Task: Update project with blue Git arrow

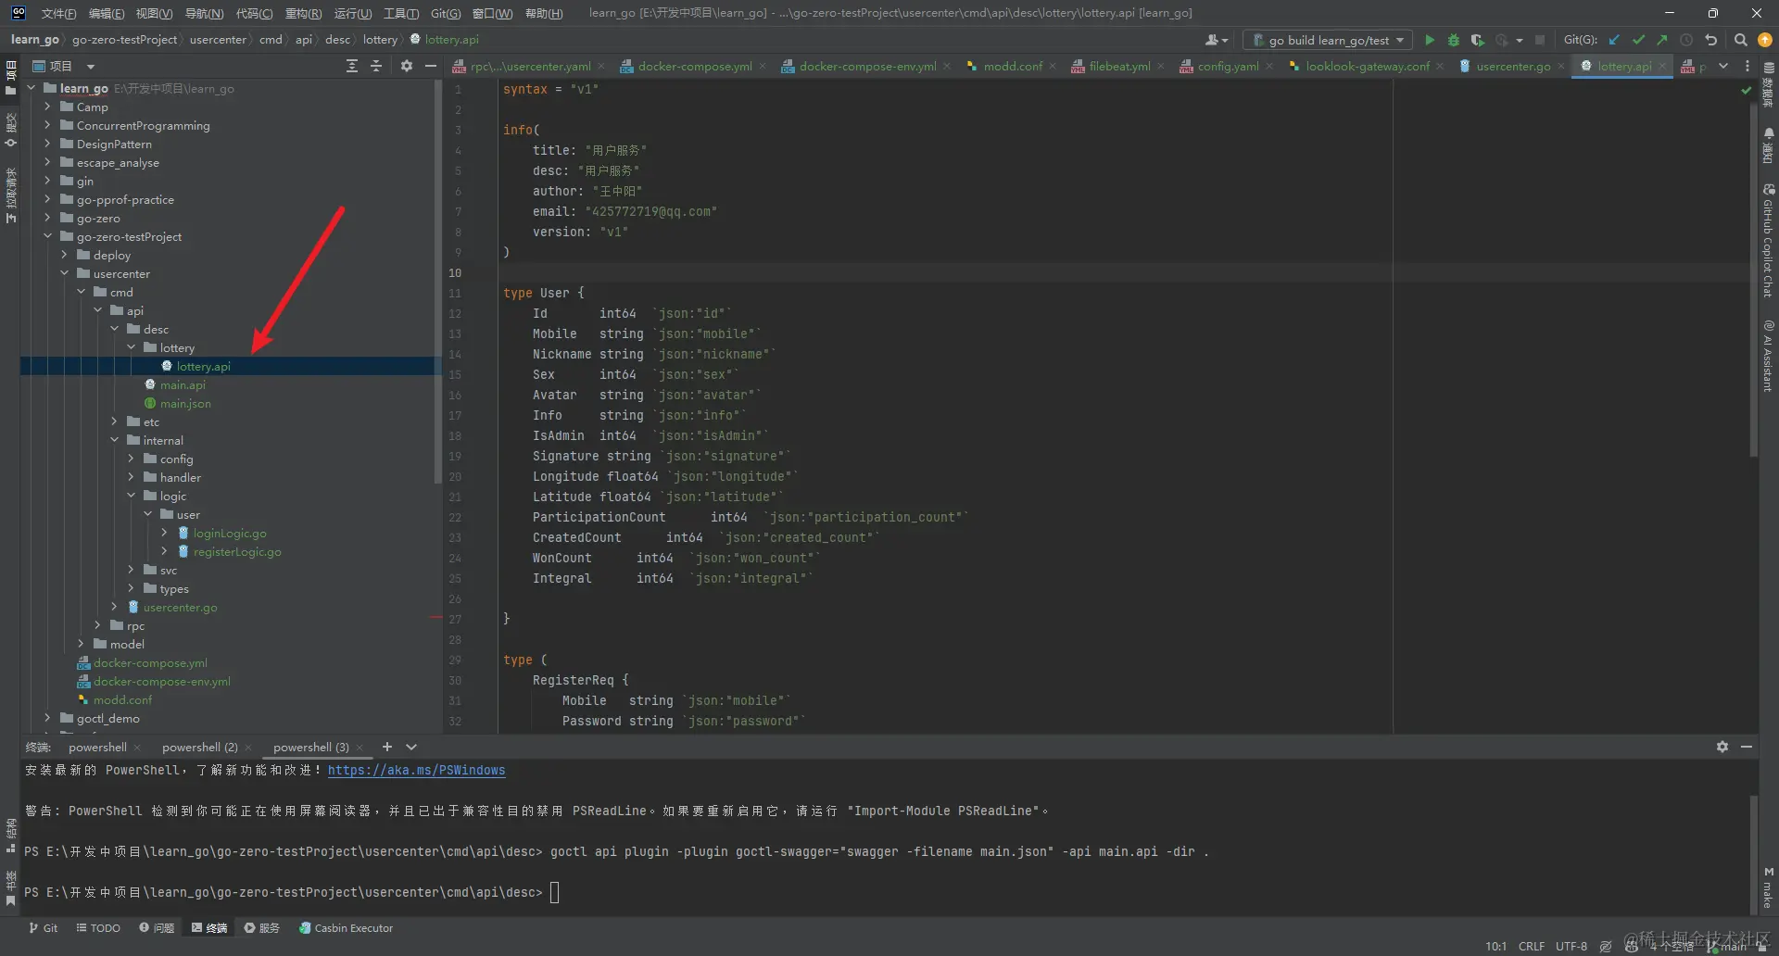Action: [x=1614, y=40]
